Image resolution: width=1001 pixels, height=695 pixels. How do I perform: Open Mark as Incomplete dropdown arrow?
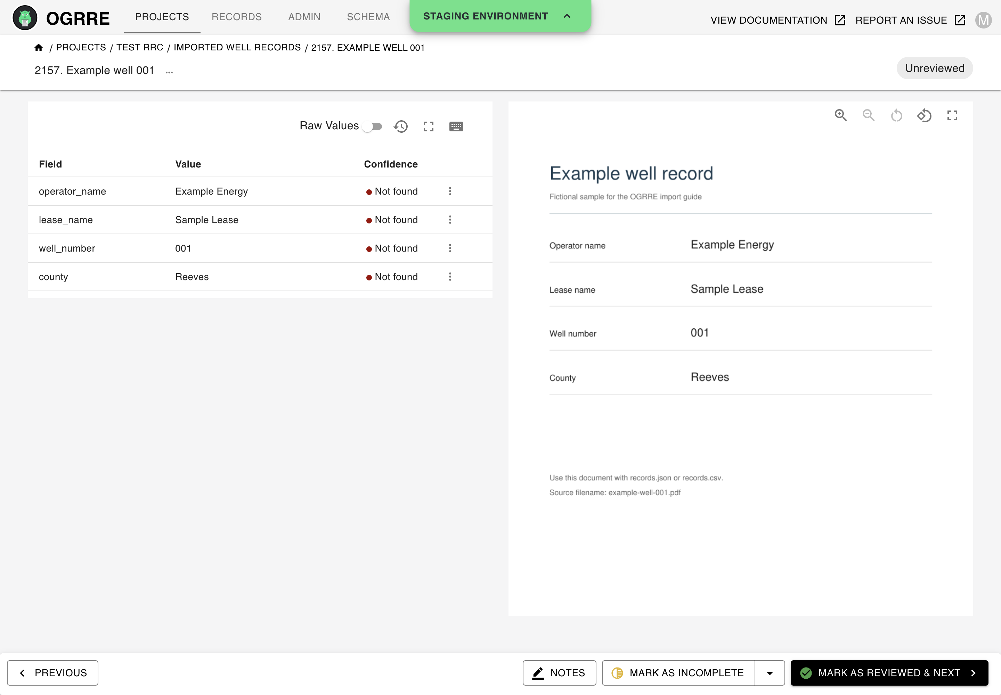point(770,673)
